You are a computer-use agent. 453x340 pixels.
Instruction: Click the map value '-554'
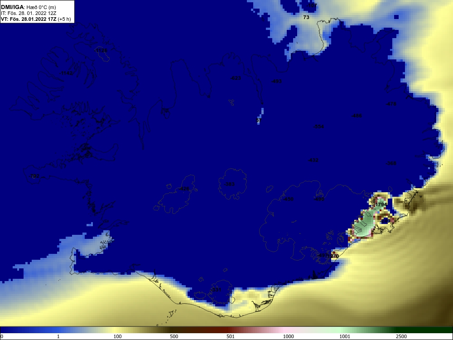tap(318, 126)
